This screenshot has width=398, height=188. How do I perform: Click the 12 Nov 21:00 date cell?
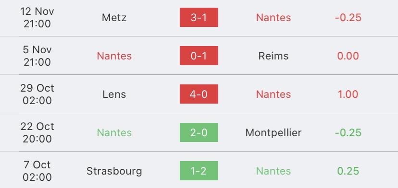pyautogui.click(x=37, y=17)
